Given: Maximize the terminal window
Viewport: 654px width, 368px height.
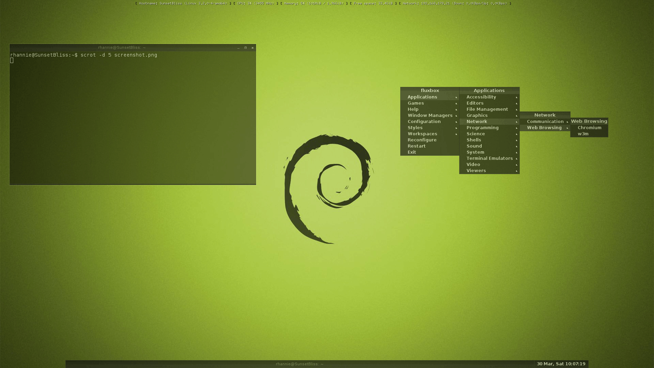Looking at the screenshot, I should pos(246,48).
